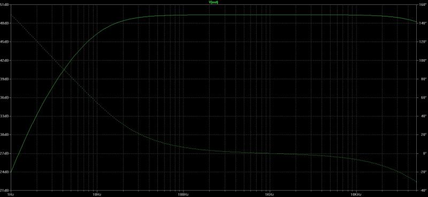Select the 100° phase axis label

423,60
